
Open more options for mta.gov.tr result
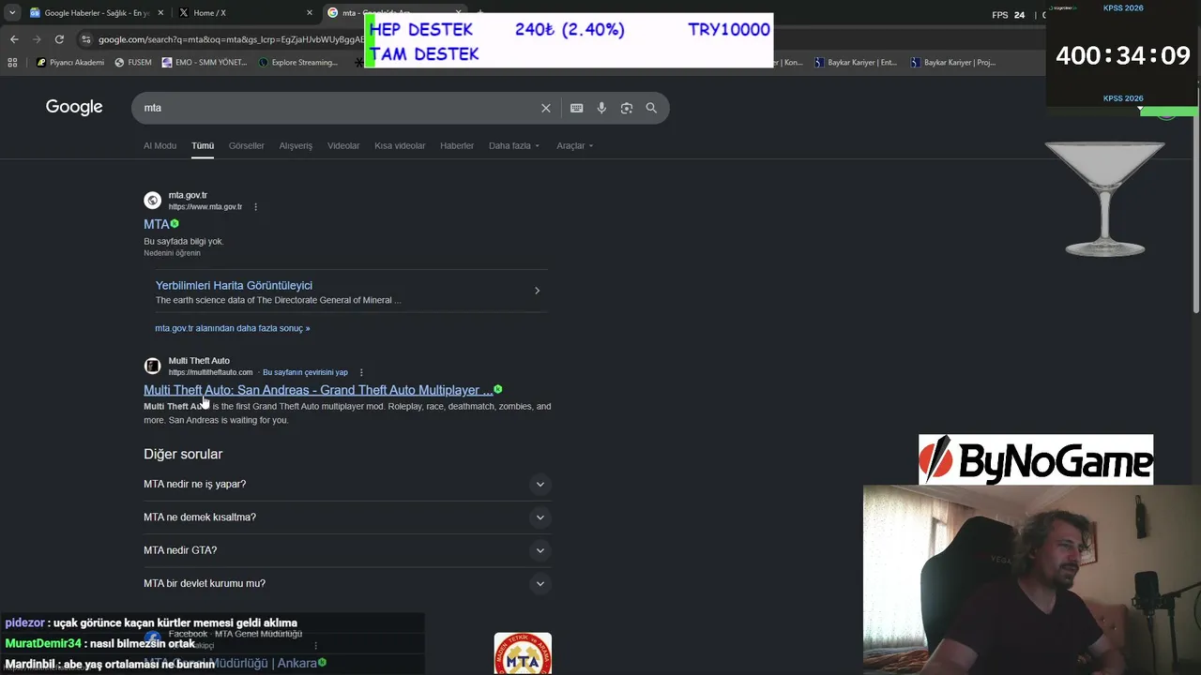[x=255, y=207]
